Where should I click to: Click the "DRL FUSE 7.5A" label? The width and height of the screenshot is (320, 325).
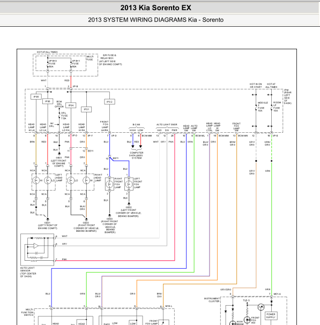64,116
